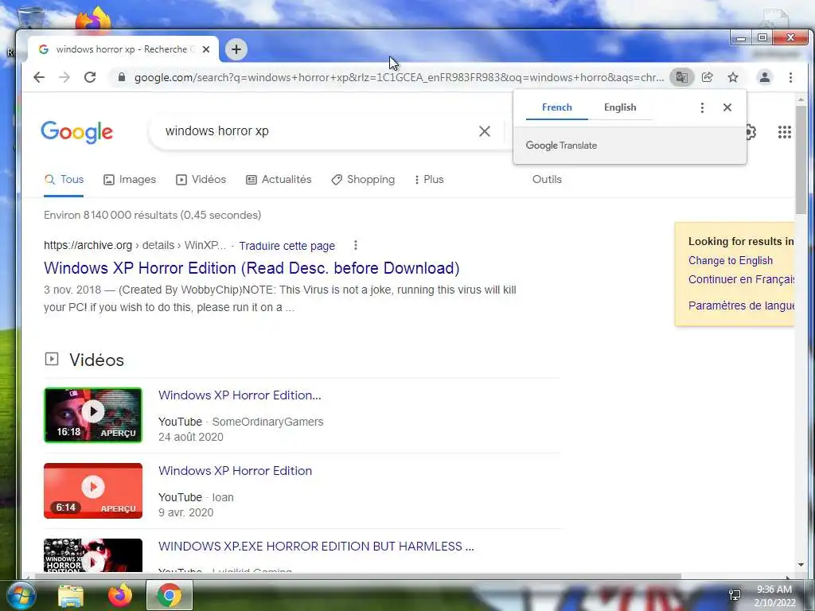Click the Google Translate icon in address bar
The height and width of the screenshot is (611, 815).
click(681, 77)
